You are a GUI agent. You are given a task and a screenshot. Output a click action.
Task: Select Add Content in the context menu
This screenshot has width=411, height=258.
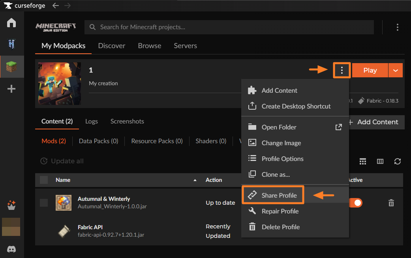point(295,90)
